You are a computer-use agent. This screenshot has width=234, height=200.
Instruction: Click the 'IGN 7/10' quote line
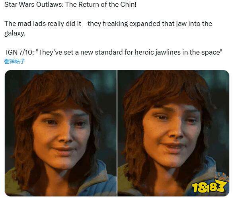point(114,52)
